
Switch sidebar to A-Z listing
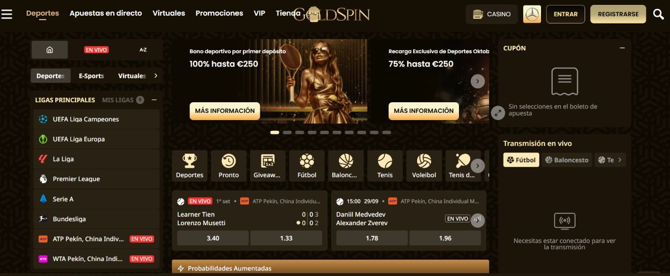click(143, 50)
